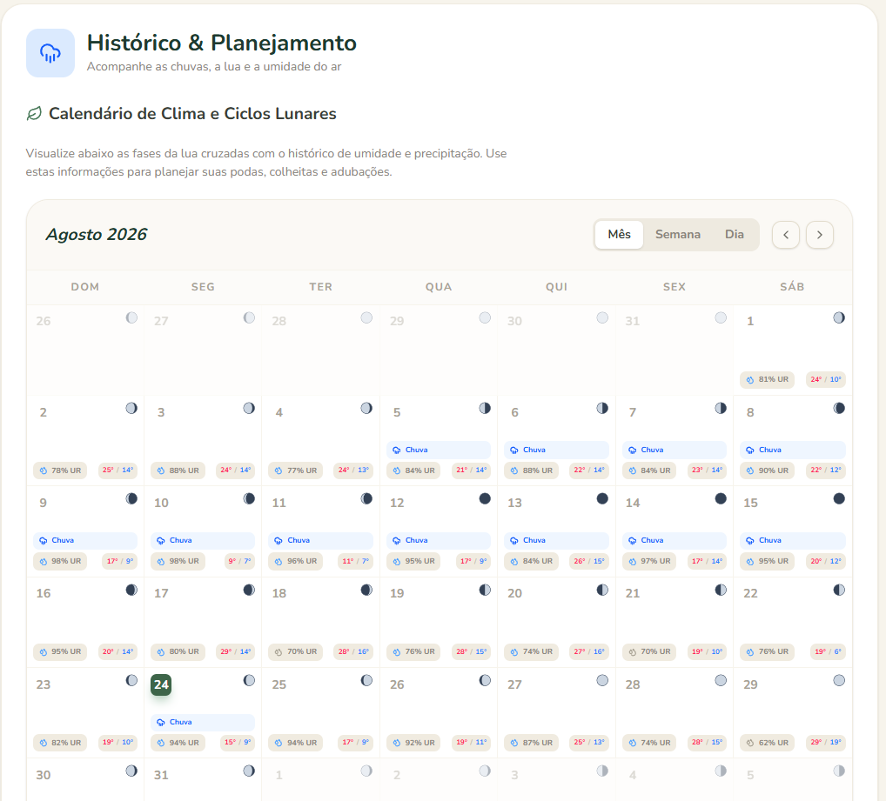Go to previous month with left chevron

[785, 234]
